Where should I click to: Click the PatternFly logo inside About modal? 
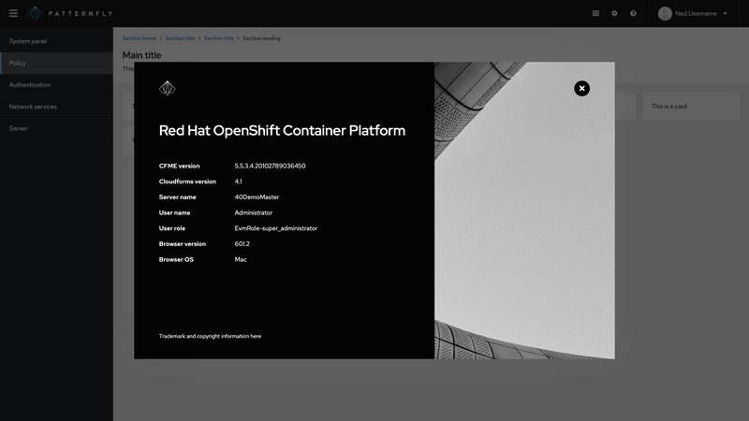(168, 88)
